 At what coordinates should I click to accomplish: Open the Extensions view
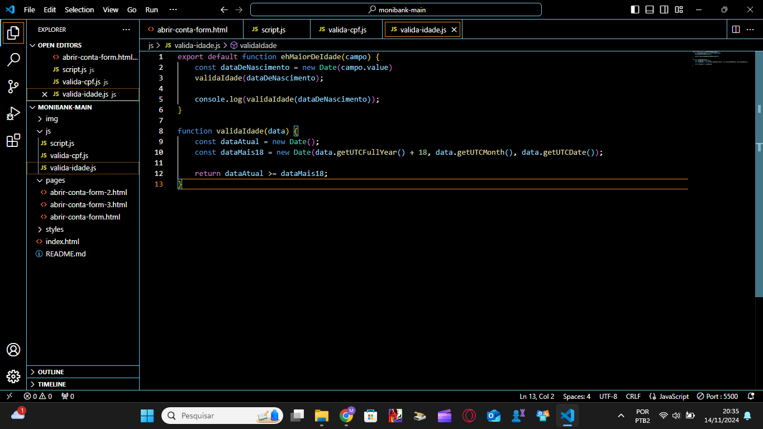coord(13,140)
